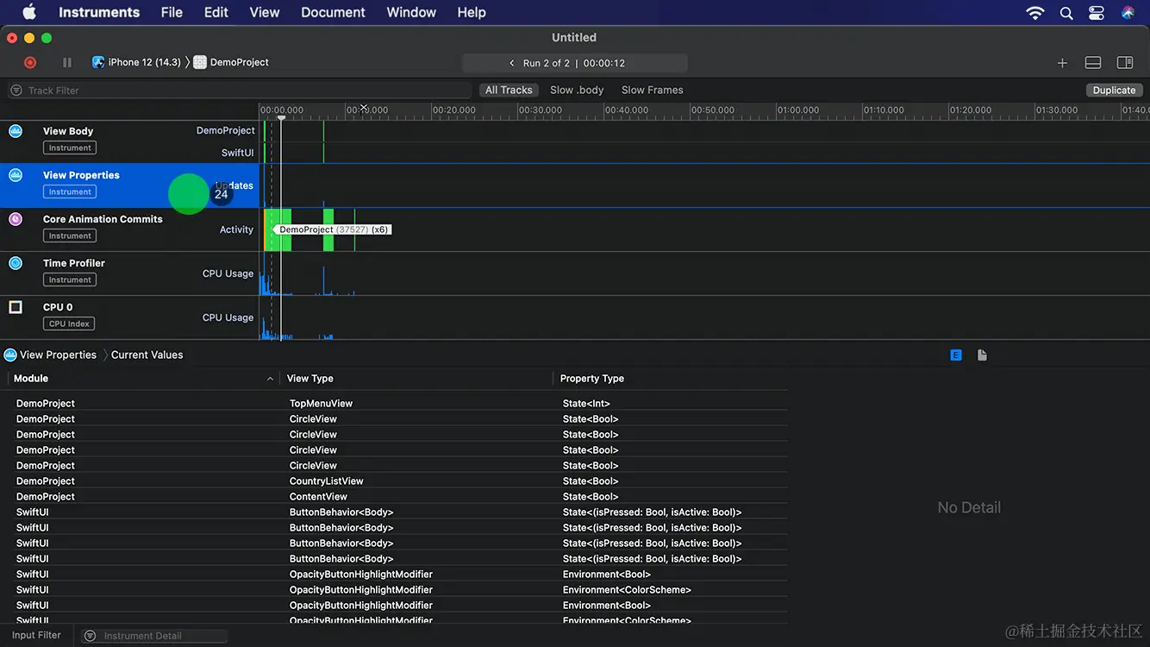
Task: Click the Run 2 of 2 status display
Action: coord(575,63)
